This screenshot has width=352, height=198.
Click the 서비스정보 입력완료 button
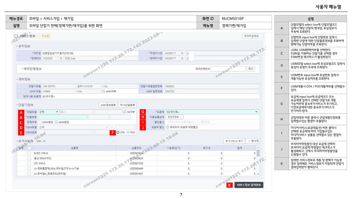coord(249,185)
